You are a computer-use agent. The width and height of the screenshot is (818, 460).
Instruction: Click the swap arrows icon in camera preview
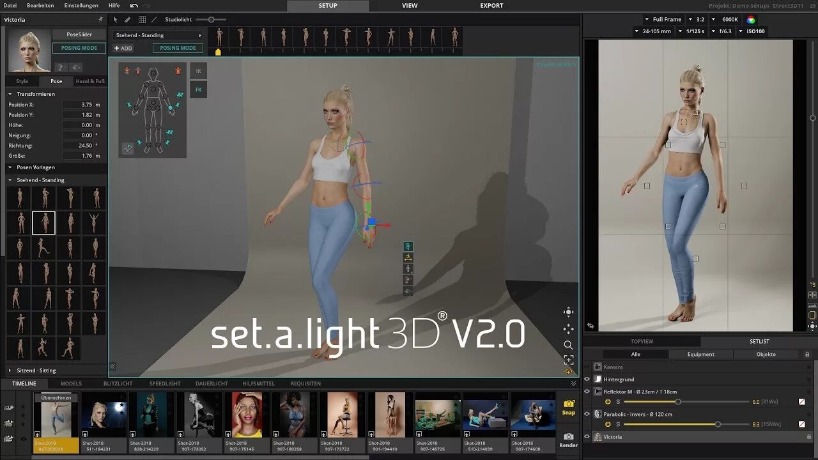[590, 326]
